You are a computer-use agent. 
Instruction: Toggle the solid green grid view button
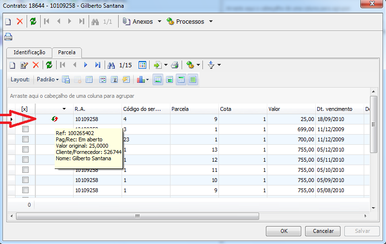pyautogui.click(x=193, y=79)
